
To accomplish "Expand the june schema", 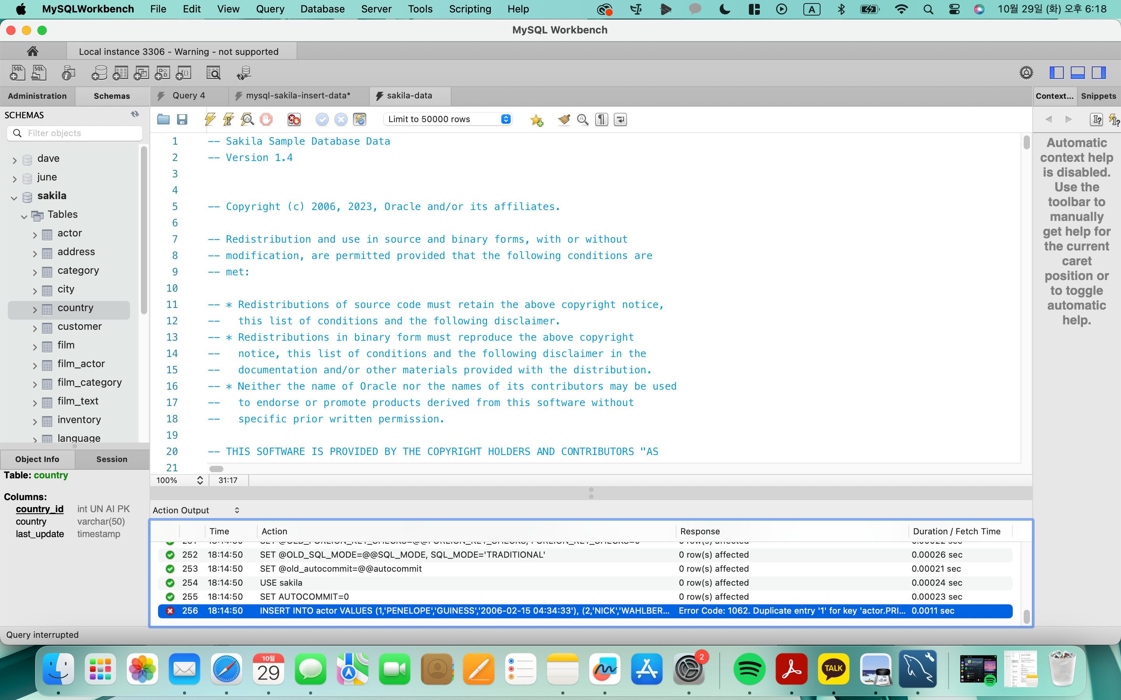I will point(14,179).
